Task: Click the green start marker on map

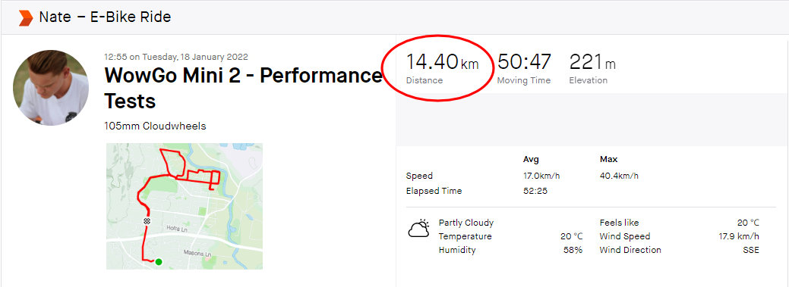Action: click(x=159, y=261)
